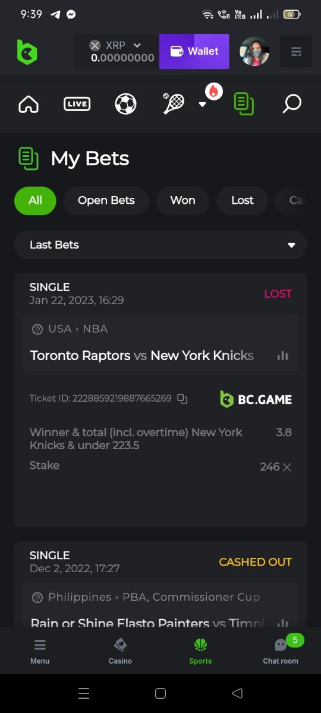The image size is (321, 713).
Task: Open the BC.GAME logo home
Action: 27,52
